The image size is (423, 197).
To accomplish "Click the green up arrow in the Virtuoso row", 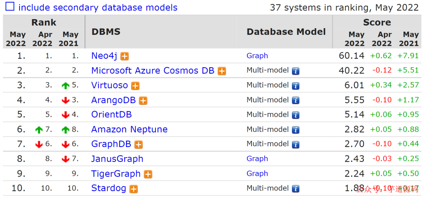I will click(65, 86).
